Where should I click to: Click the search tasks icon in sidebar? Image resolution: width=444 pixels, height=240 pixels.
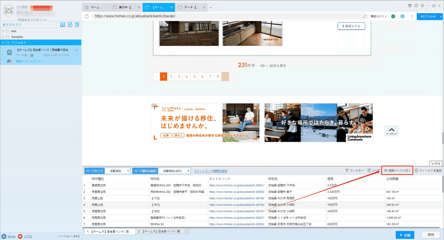point(77,24)
